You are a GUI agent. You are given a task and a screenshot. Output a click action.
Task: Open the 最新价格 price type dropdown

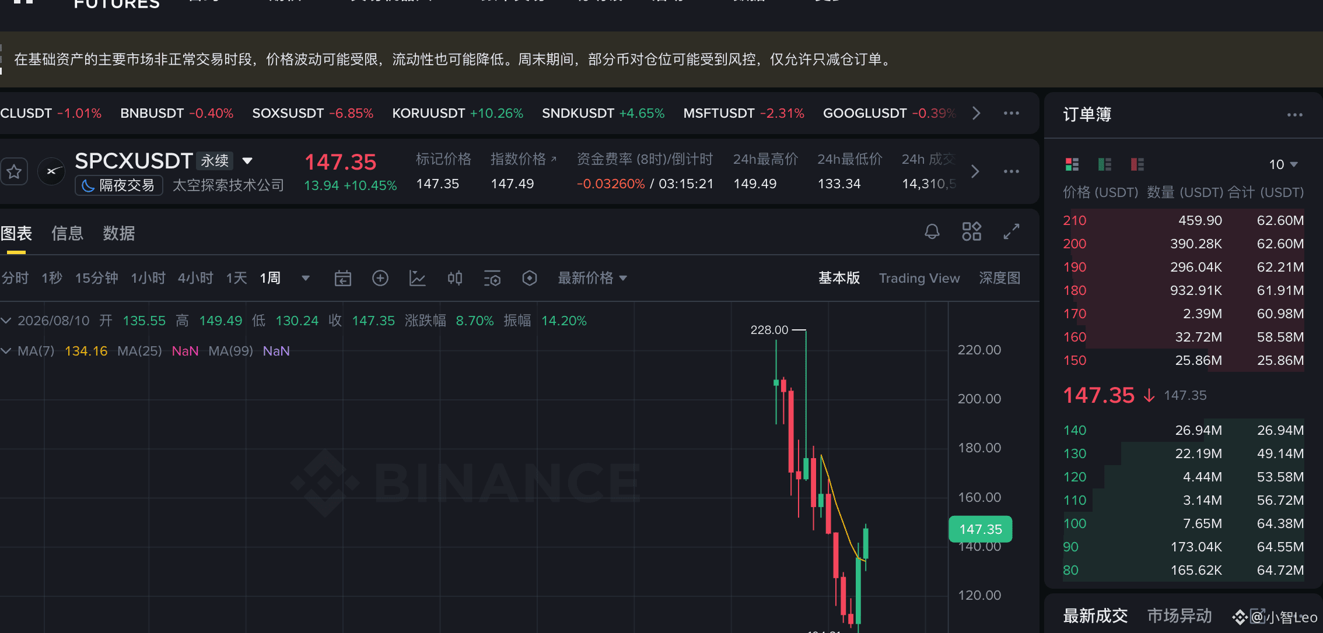593,278
